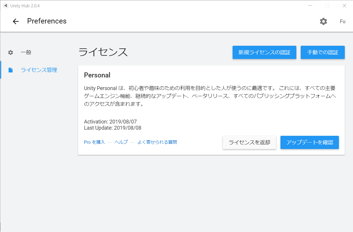The width and height of the screenshot is (353, 232).
Task: Click the Activation: 2019/08/07 text
Action: point(110,121)
